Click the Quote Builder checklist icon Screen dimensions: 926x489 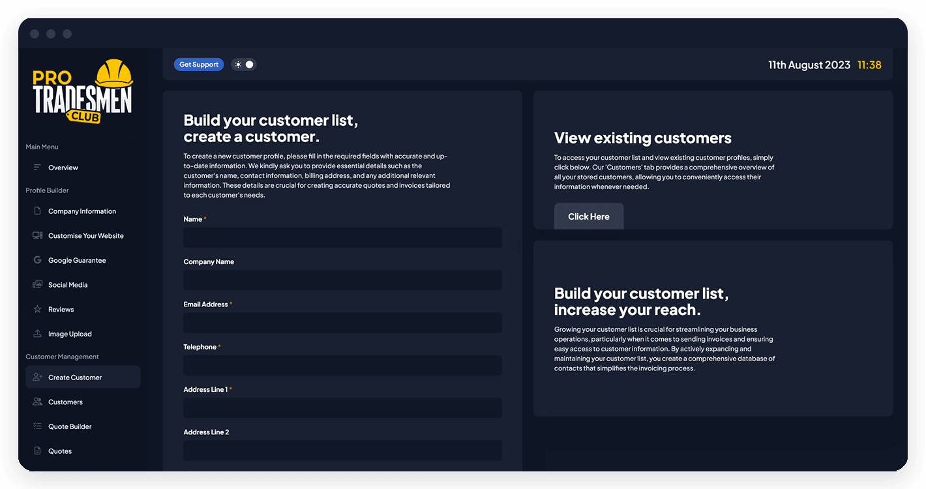[x=37, y=426]
